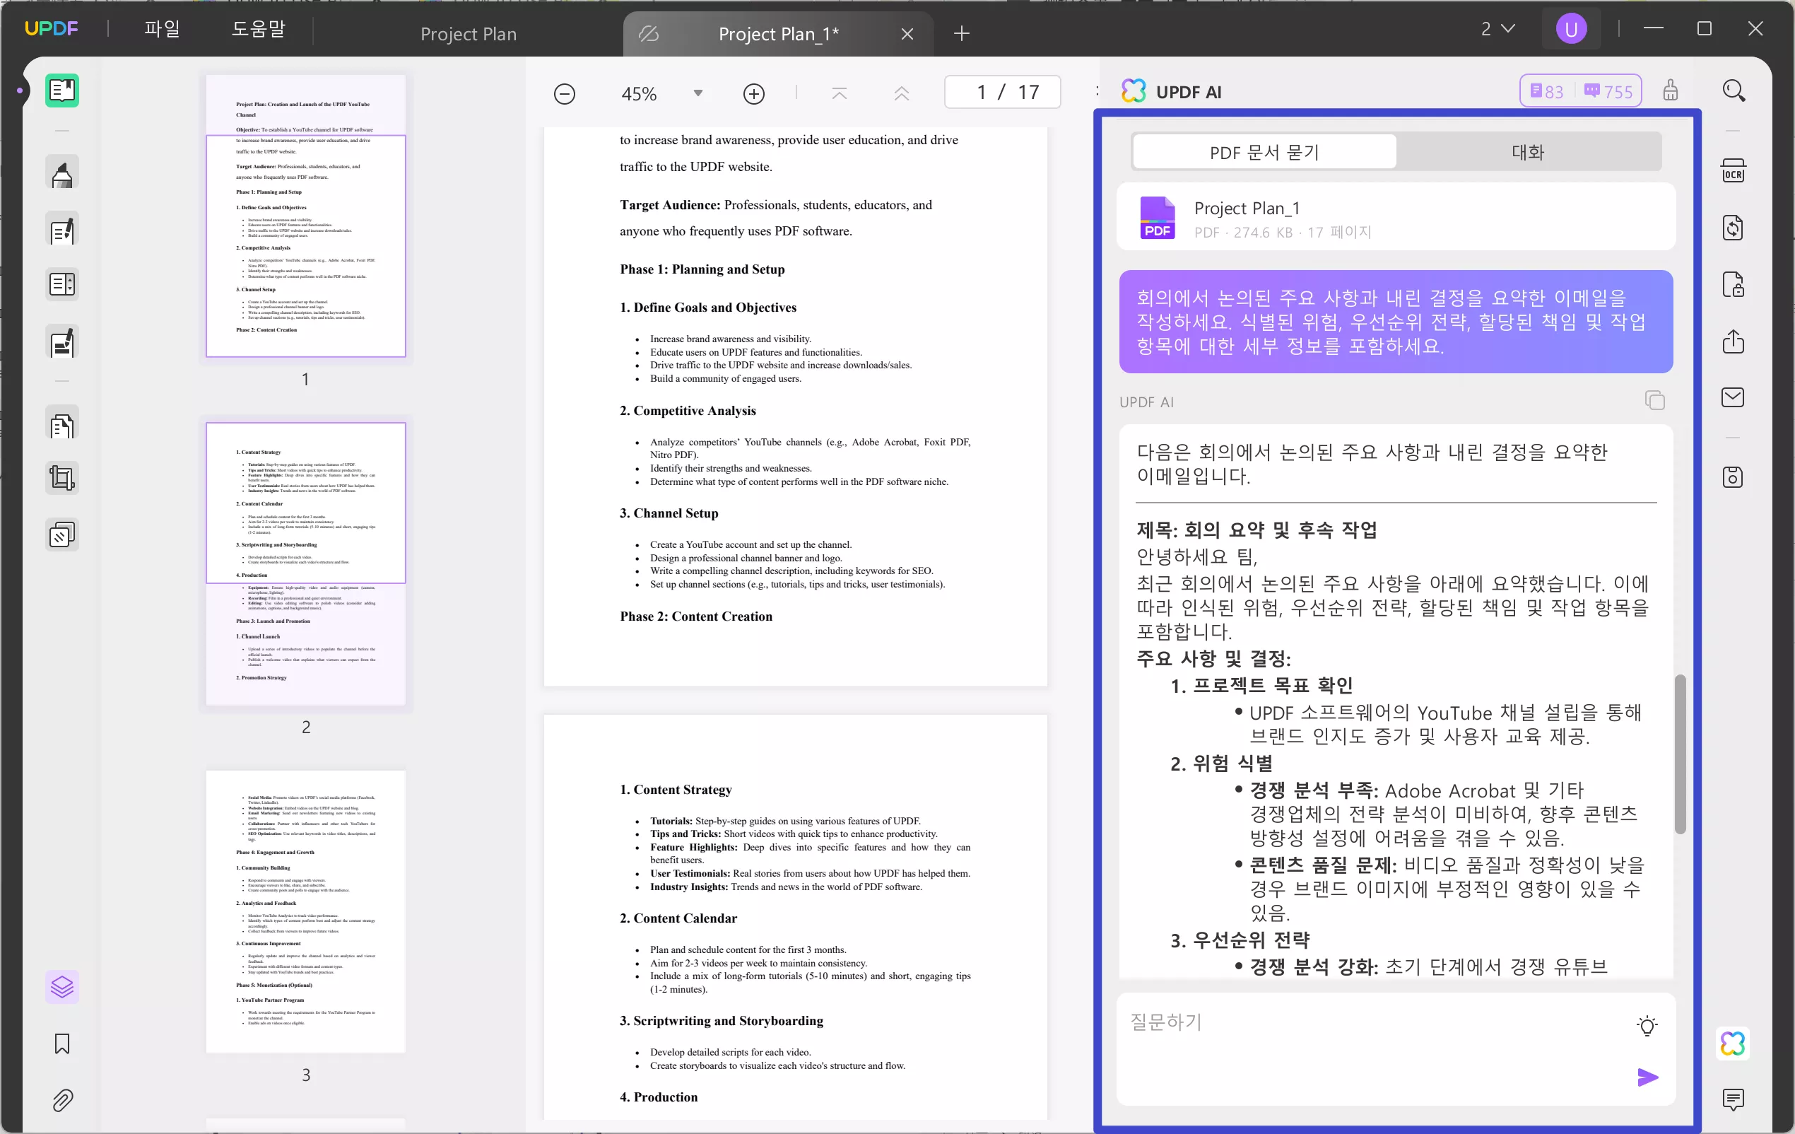Screen dimensions: 1795x1134
Task: Open the Attachments paperclip icon
Action: point(62,1099)
